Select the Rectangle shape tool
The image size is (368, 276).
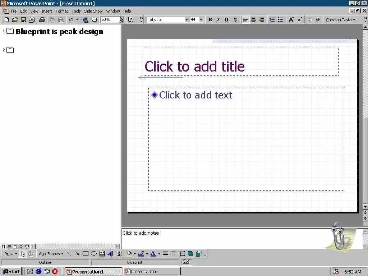pos(86,254)
